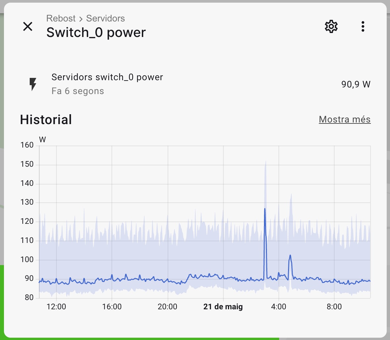Click the W unit label above the chart

click(x=42, y=140)
